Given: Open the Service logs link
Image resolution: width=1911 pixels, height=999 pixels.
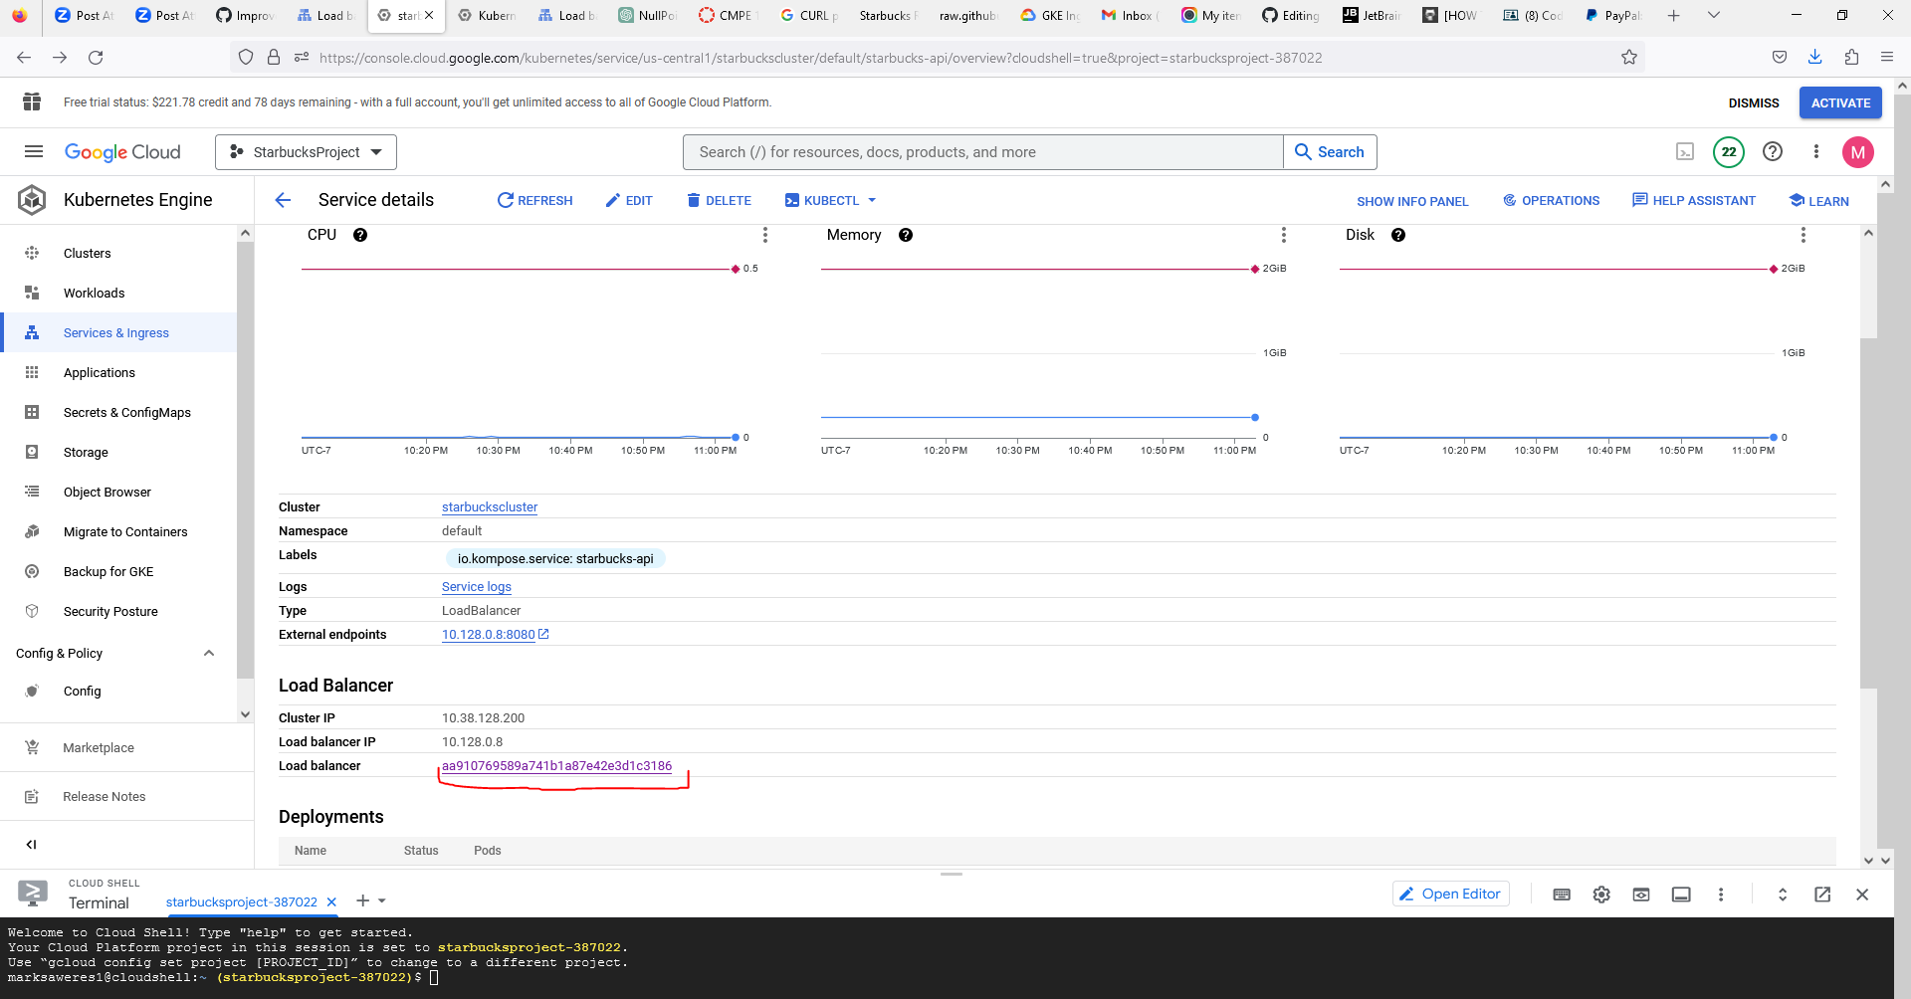Looking at the screenshot, I should pyautogui.click(x=476, y=586).
